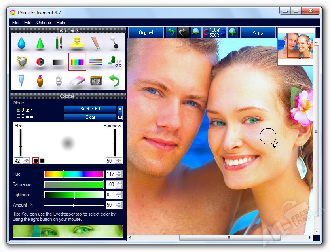Viewport: 330px width, 252px height.
Task: Select the square brush shape
Action: click(42, 161)
